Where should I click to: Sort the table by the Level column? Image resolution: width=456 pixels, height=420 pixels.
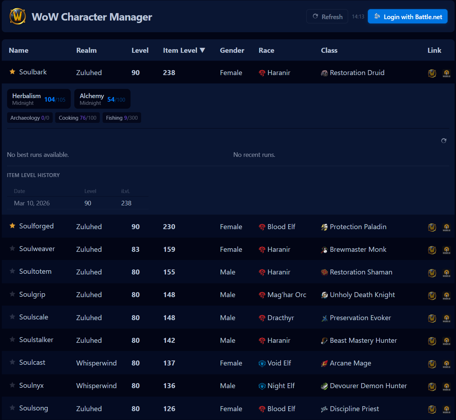[x=140, y=50]
